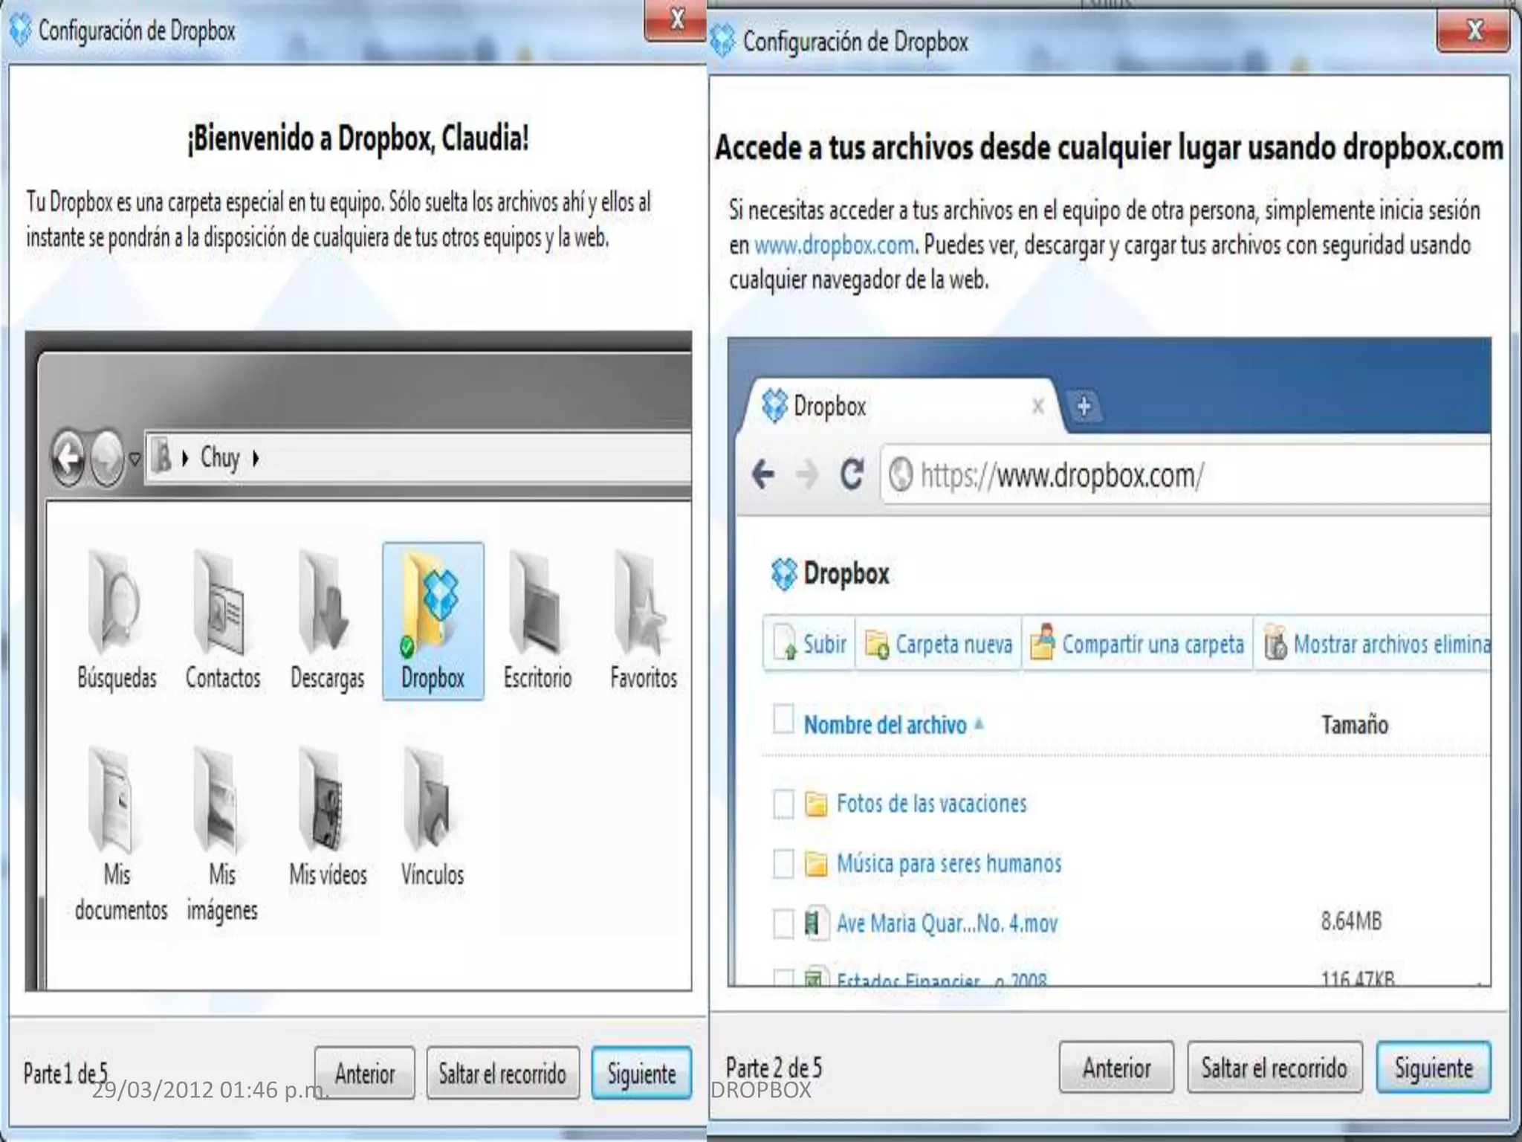Open Fotos de las vacaciones folder link
This screenshot has width=1522, height=1142.
pos(931,803)
